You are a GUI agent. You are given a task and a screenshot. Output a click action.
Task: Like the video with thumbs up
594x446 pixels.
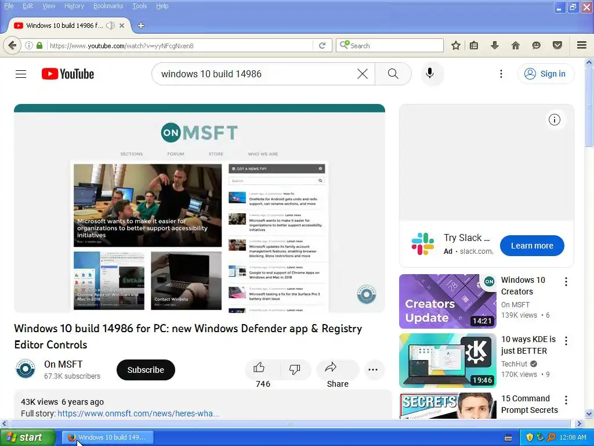(x=263, y=369)
